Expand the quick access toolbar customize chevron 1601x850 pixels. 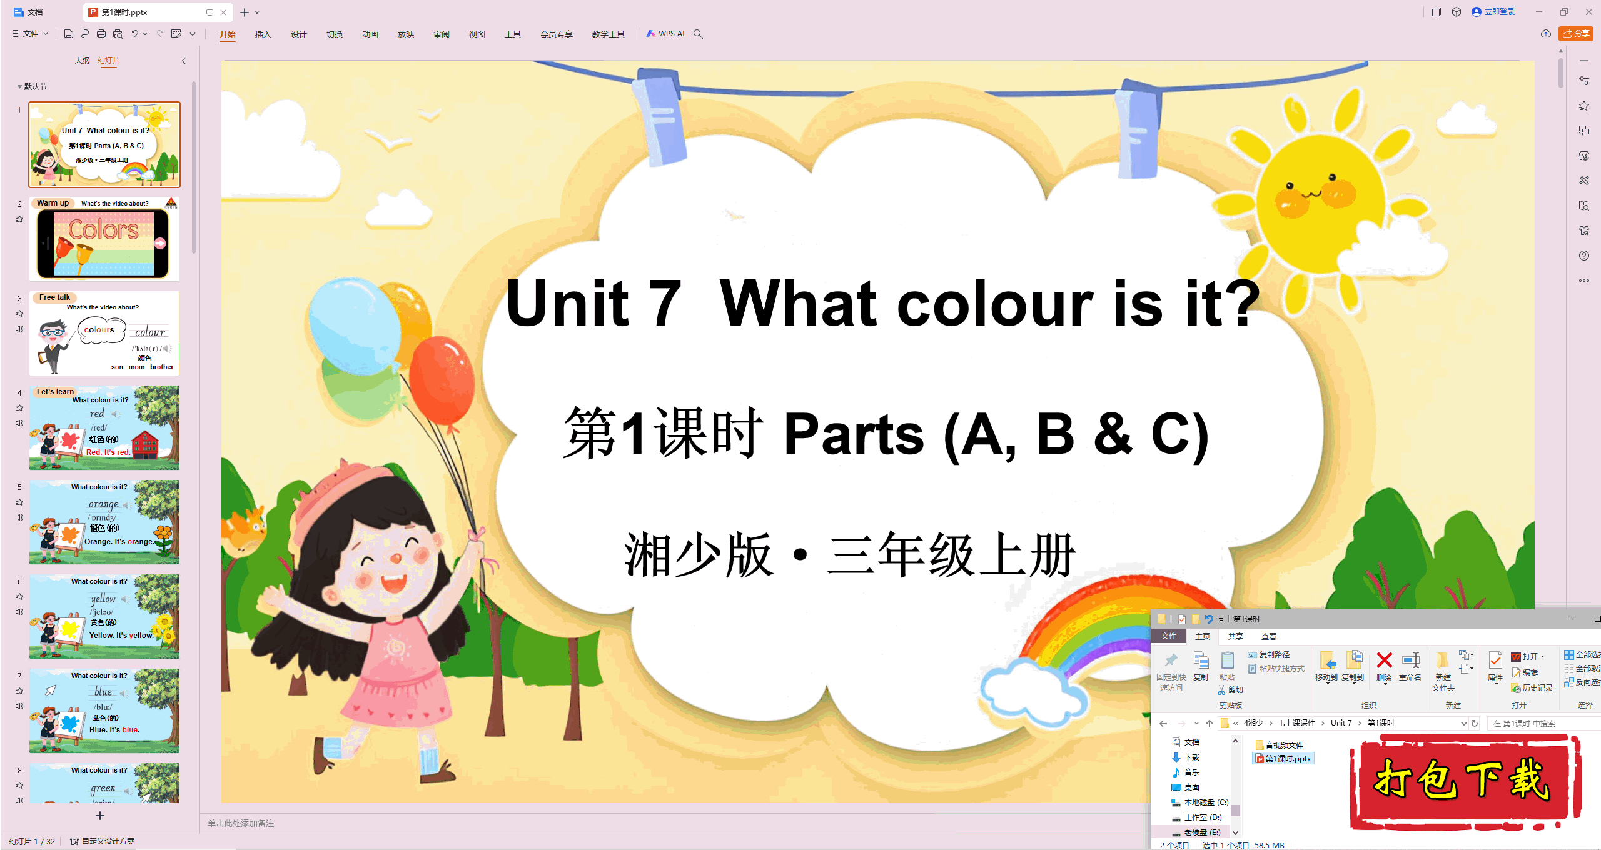(193, 34)
